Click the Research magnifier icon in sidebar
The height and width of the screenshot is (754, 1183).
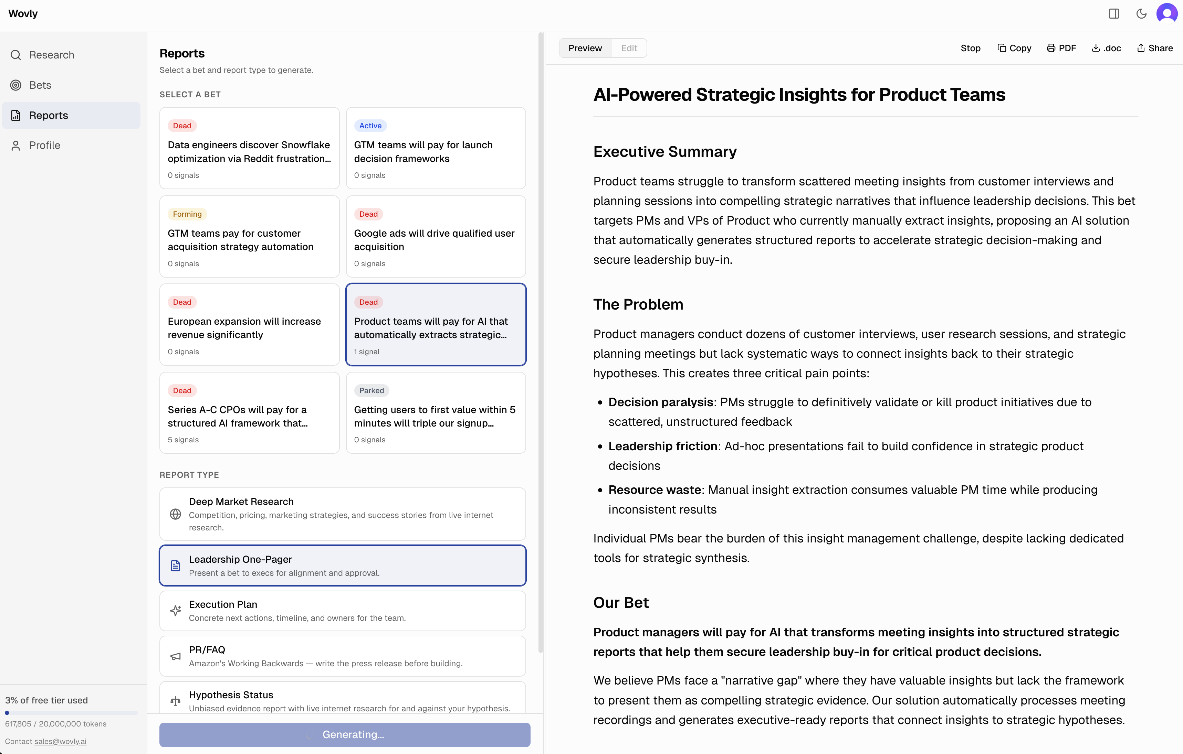point(16,55)
